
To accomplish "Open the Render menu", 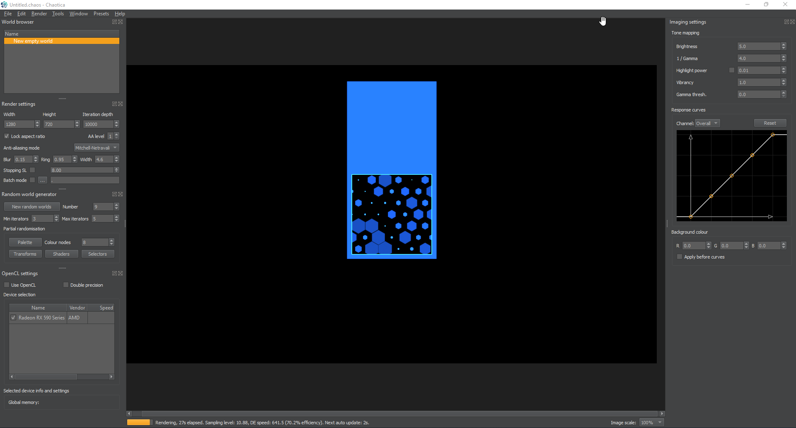I will pos(39,14).
